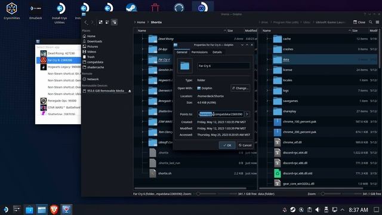
Task: Confirm Properties dialog with OK
Action: pyautogui.click(x=227, y=145)
